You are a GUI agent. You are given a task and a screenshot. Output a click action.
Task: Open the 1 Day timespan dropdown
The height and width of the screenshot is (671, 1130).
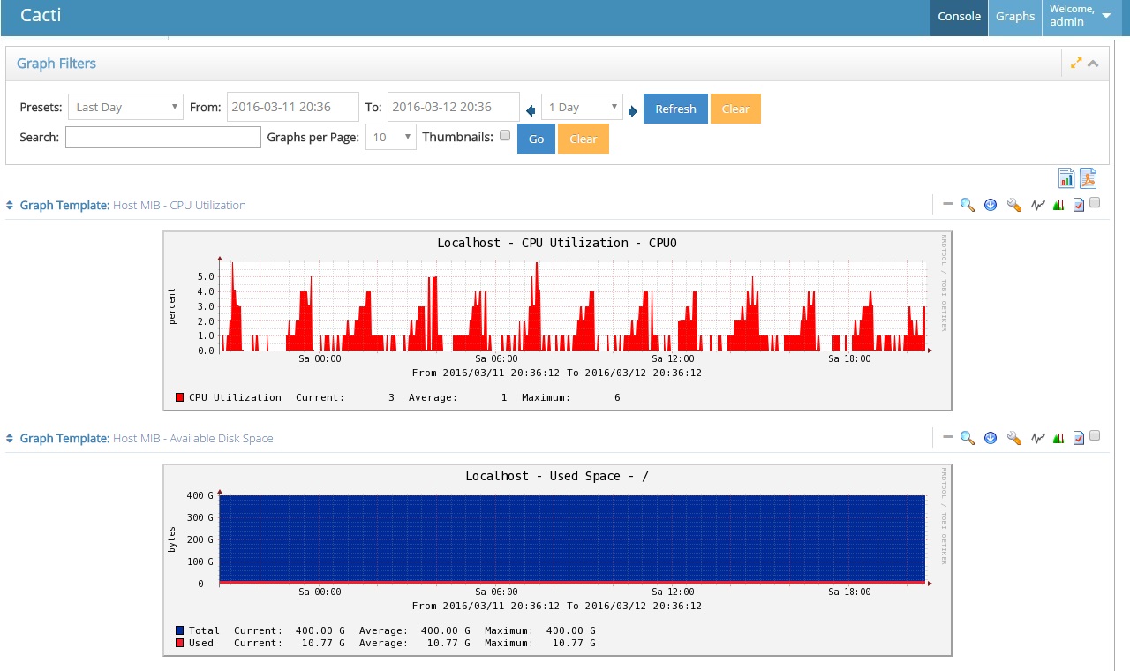coord(582,107)
